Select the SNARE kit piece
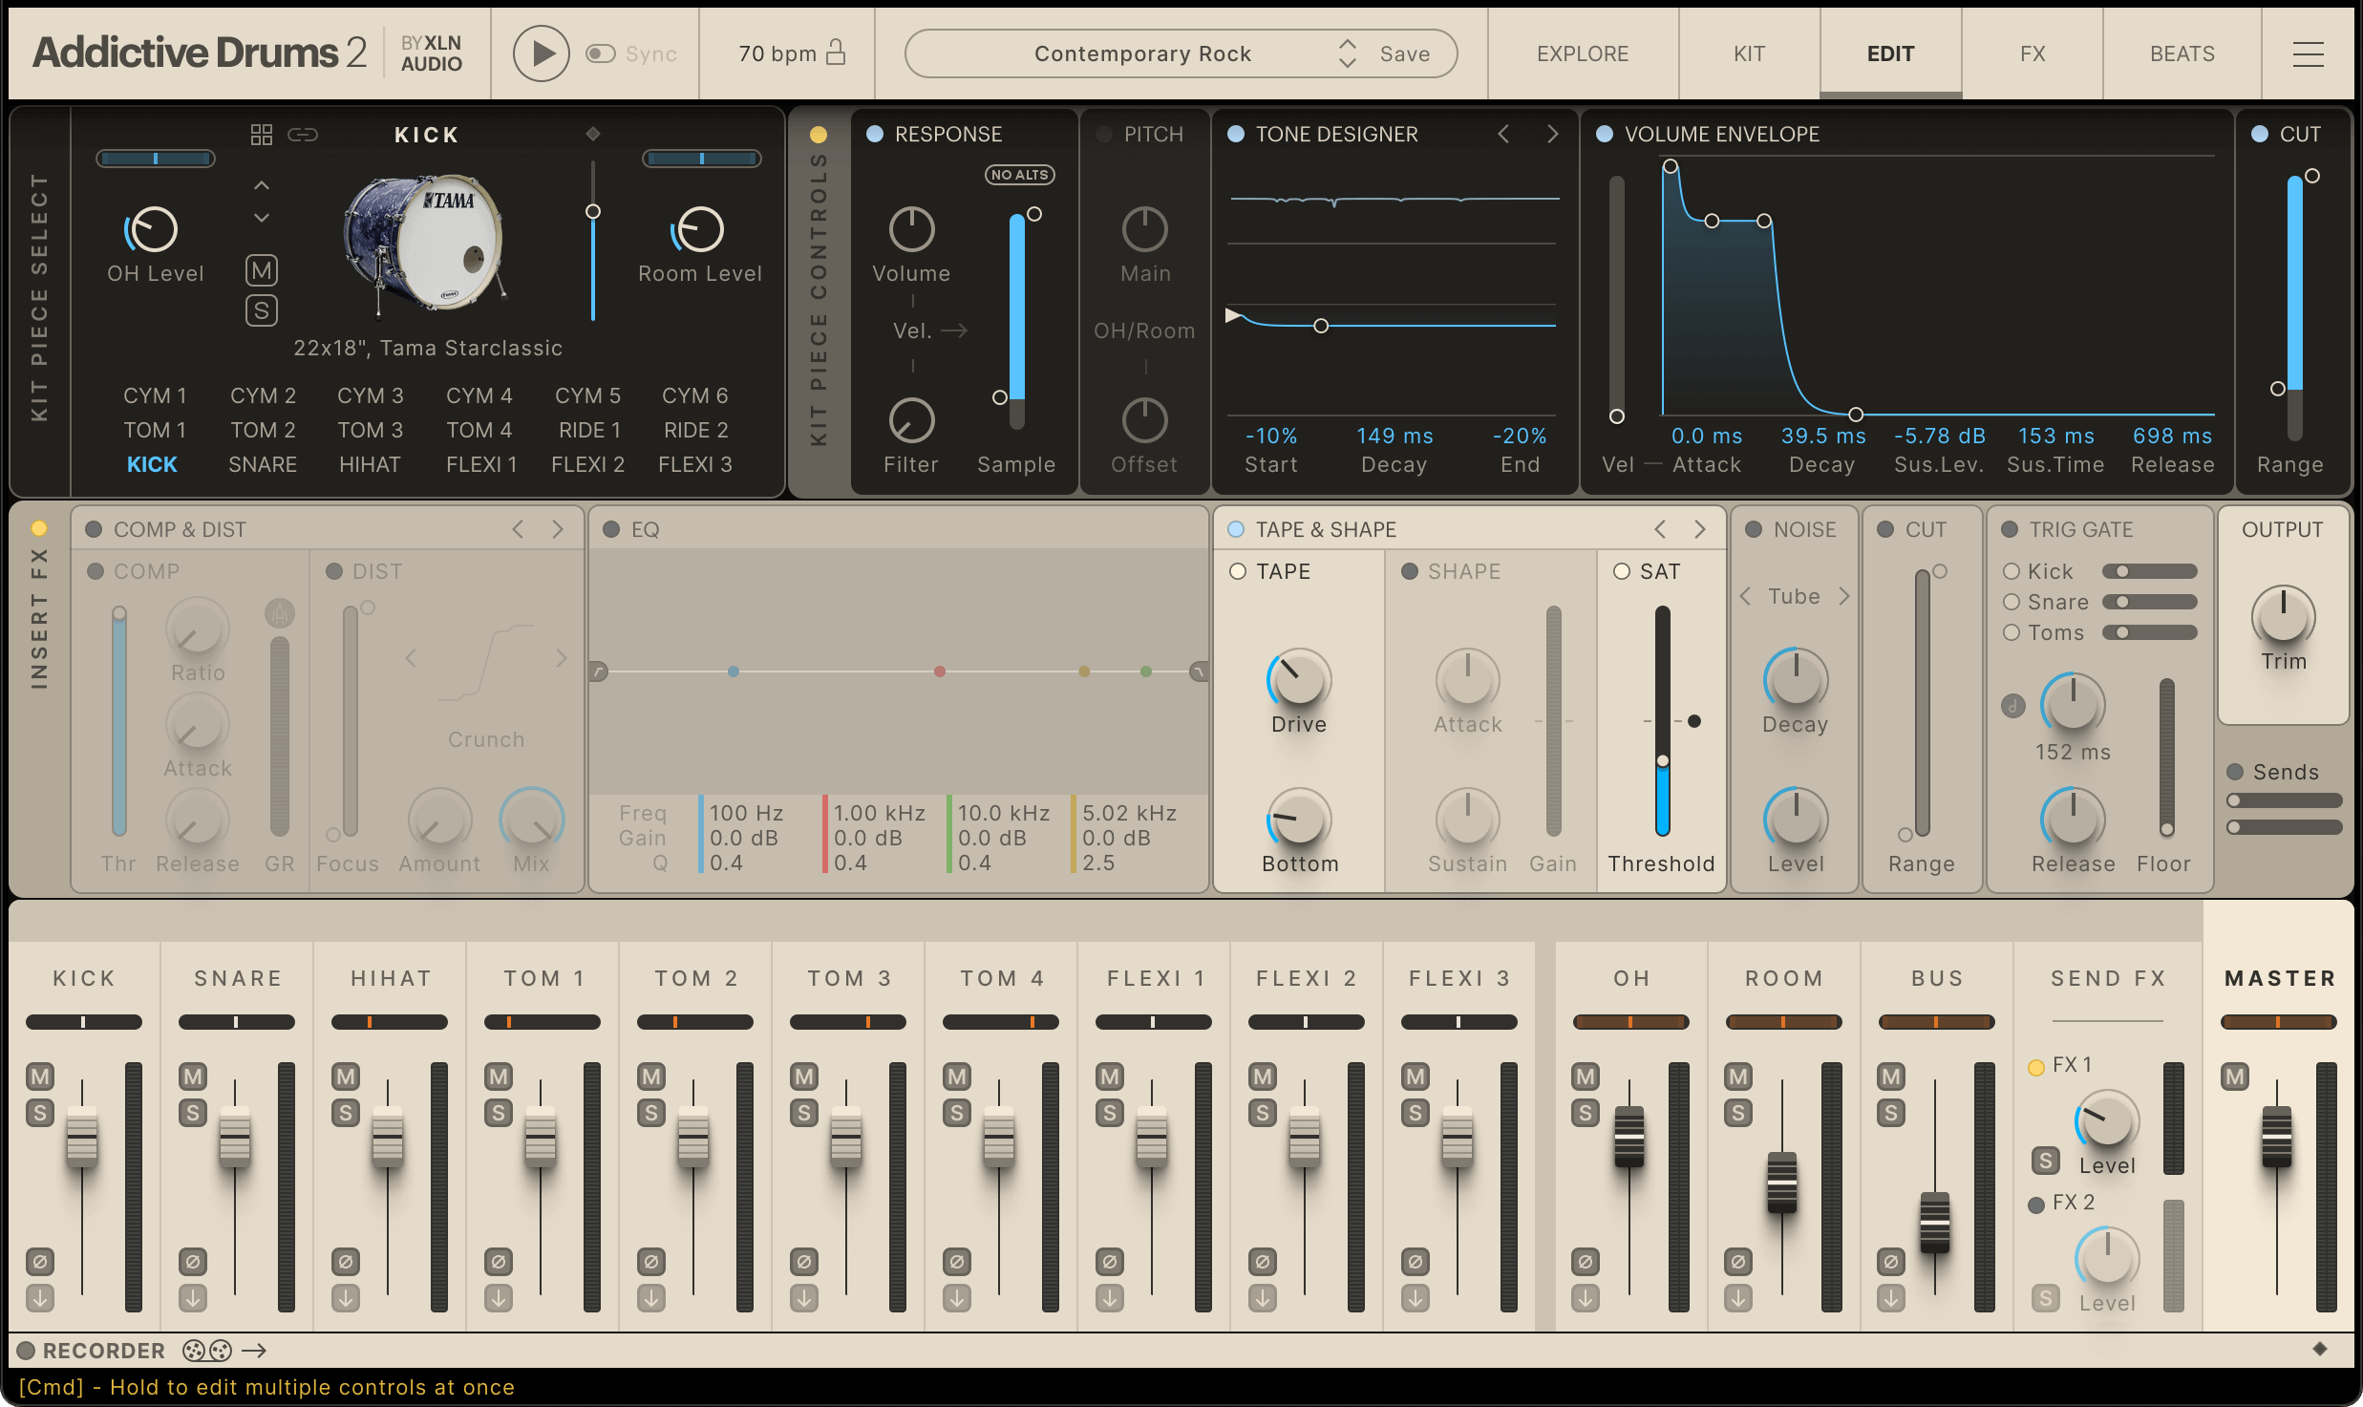Image resolution: width=2363 pixels, height=1407 pixels. [263, 464]
